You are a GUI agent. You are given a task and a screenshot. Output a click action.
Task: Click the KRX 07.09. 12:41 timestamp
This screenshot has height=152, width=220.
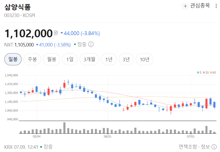[21, 147]
